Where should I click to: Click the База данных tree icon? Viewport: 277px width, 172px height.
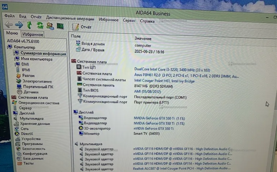[x=19, y=158]
